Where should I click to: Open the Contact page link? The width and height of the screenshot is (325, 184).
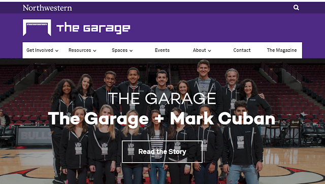click(x=242, y=50)
